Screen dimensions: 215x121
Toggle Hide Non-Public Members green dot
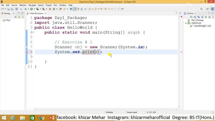(206, 17)
